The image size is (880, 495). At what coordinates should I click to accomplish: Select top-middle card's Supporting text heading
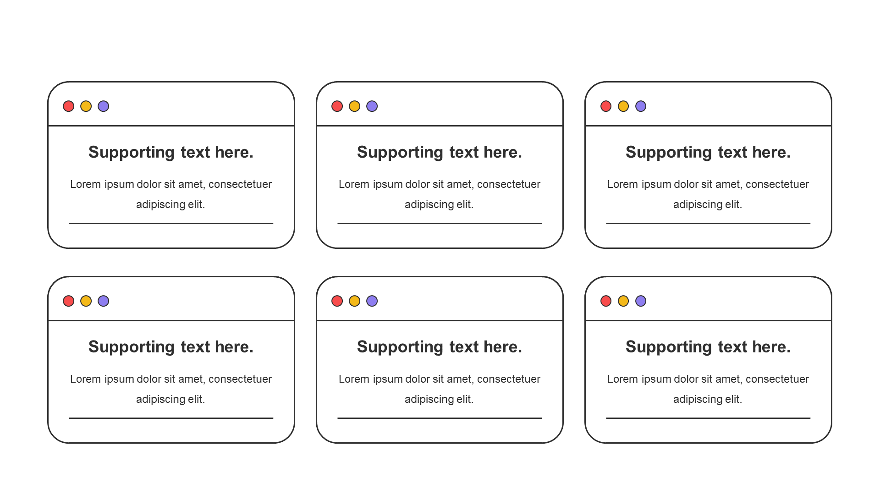point(440,152)
